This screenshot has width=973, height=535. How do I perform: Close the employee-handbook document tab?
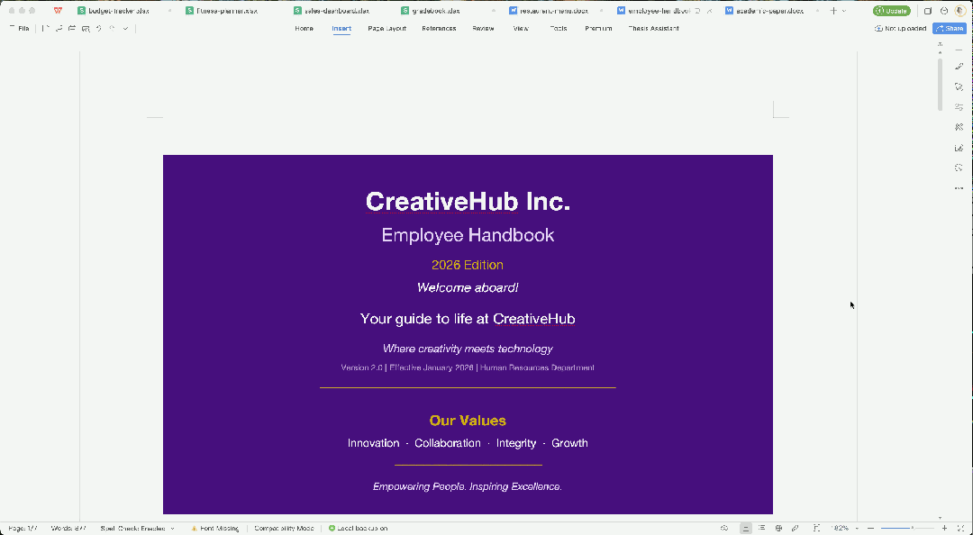(x=710, y=11)
